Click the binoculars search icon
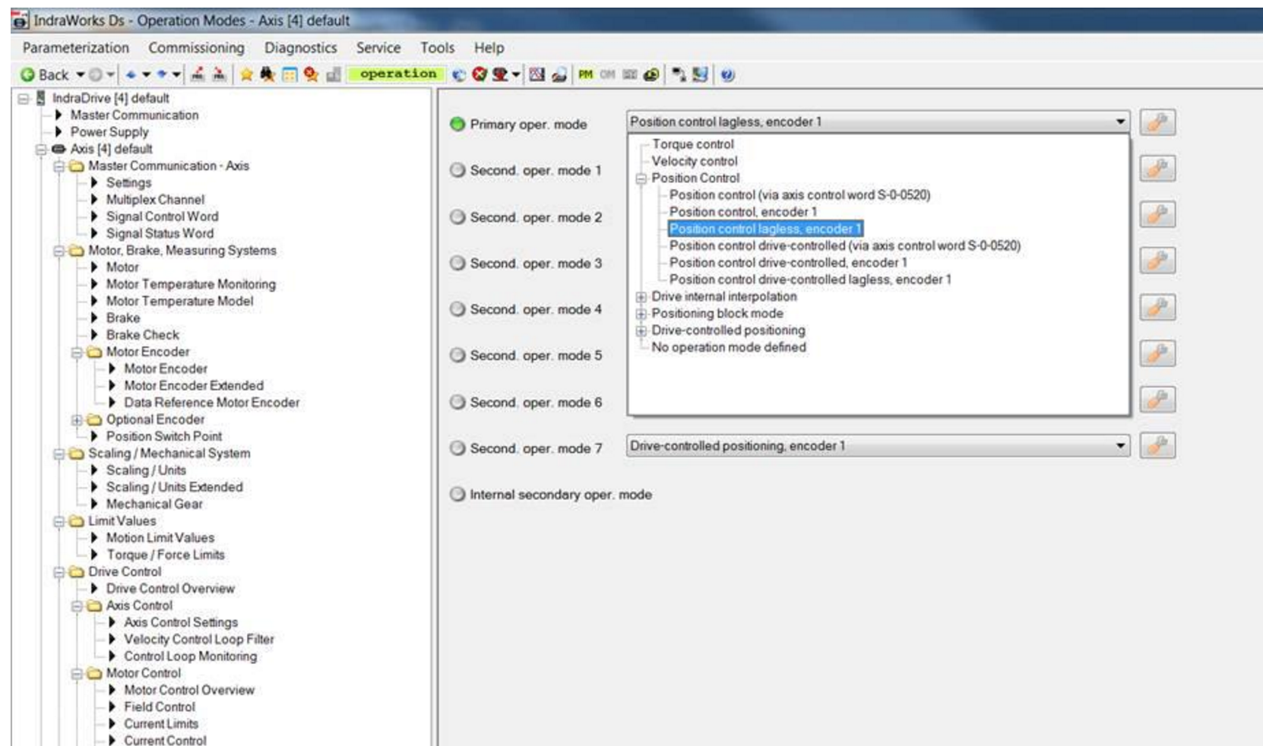 [x=267, y=74]
